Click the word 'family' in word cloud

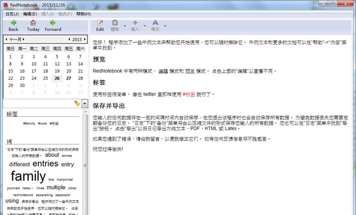28,176
